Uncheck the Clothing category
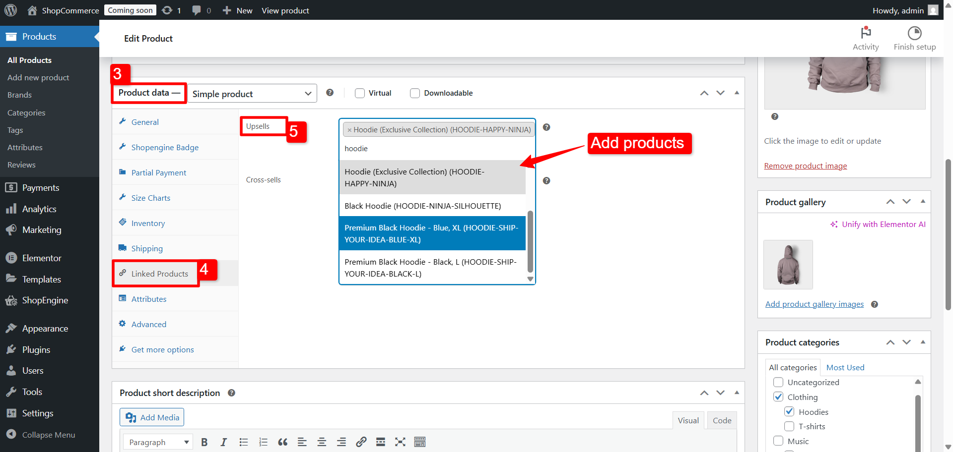 pyautogui.click(x=778, y=397)
